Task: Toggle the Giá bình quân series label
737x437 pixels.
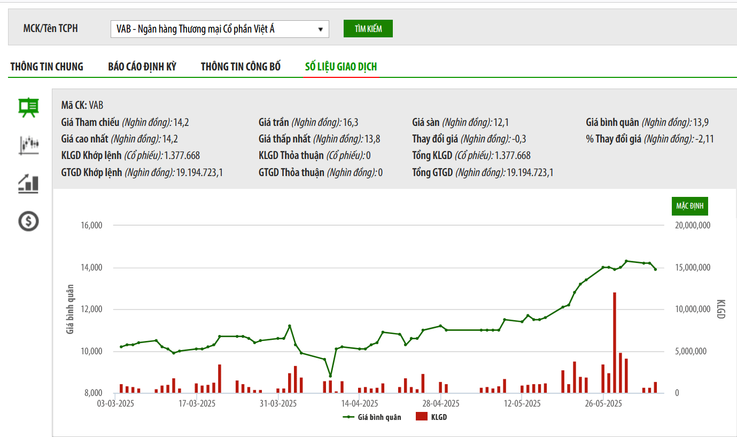Action: click(x=379, y=417)
